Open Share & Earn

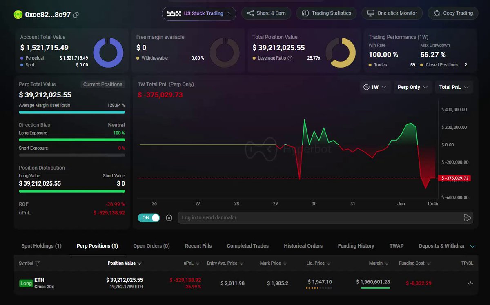coord(266,13)
